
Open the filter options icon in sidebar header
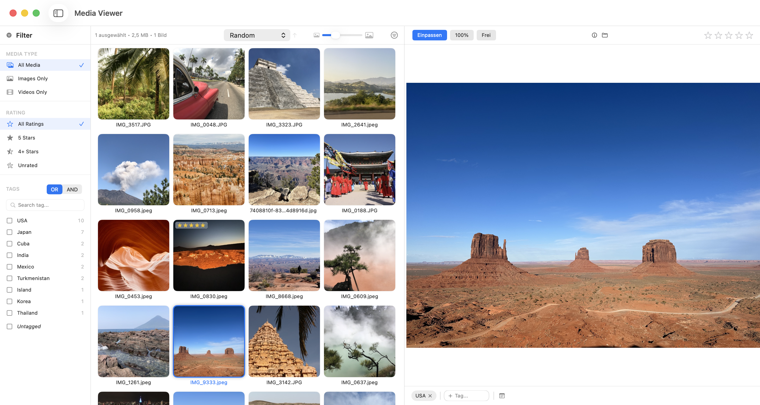(x=9, y=35)
